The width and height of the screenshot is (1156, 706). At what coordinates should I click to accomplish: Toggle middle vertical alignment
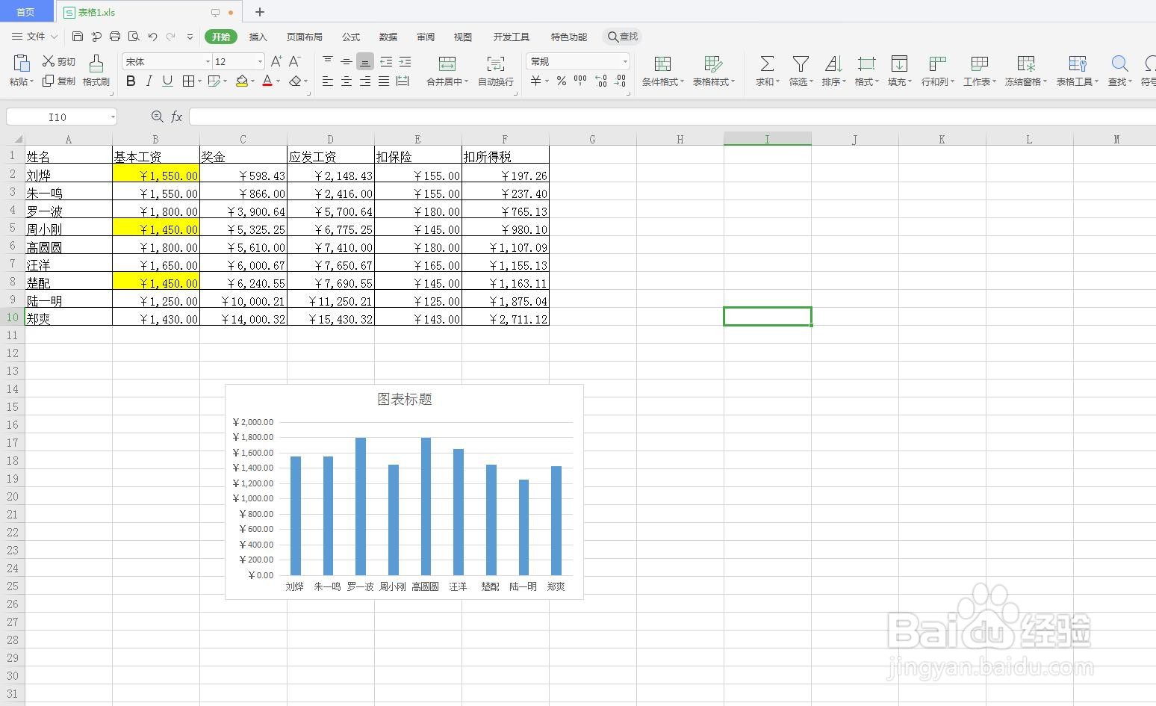coord(347,61)
